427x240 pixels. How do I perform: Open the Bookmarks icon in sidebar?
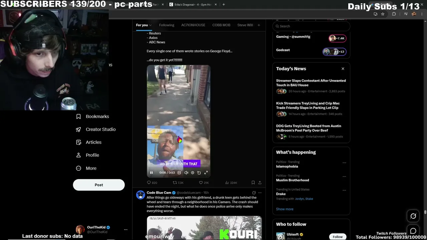point(79,116)
